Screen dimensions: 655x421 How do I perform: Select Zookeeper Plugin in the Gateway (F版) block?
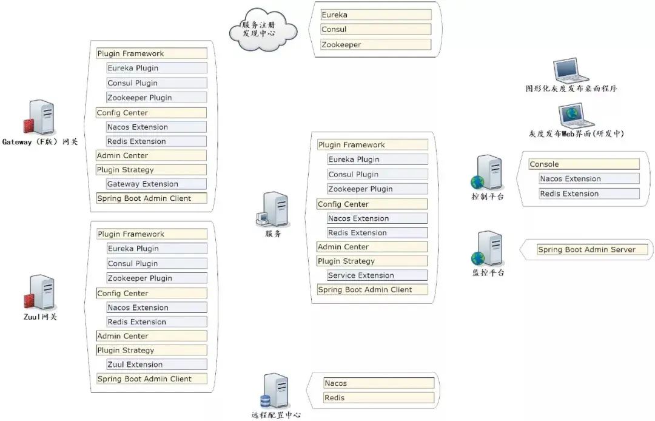point(156,97)
